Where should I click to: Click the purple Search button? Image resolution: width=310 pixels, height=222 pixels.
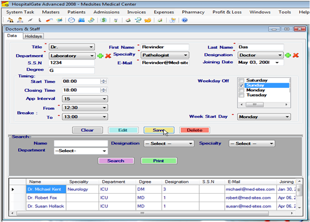(x=116, y=161)
